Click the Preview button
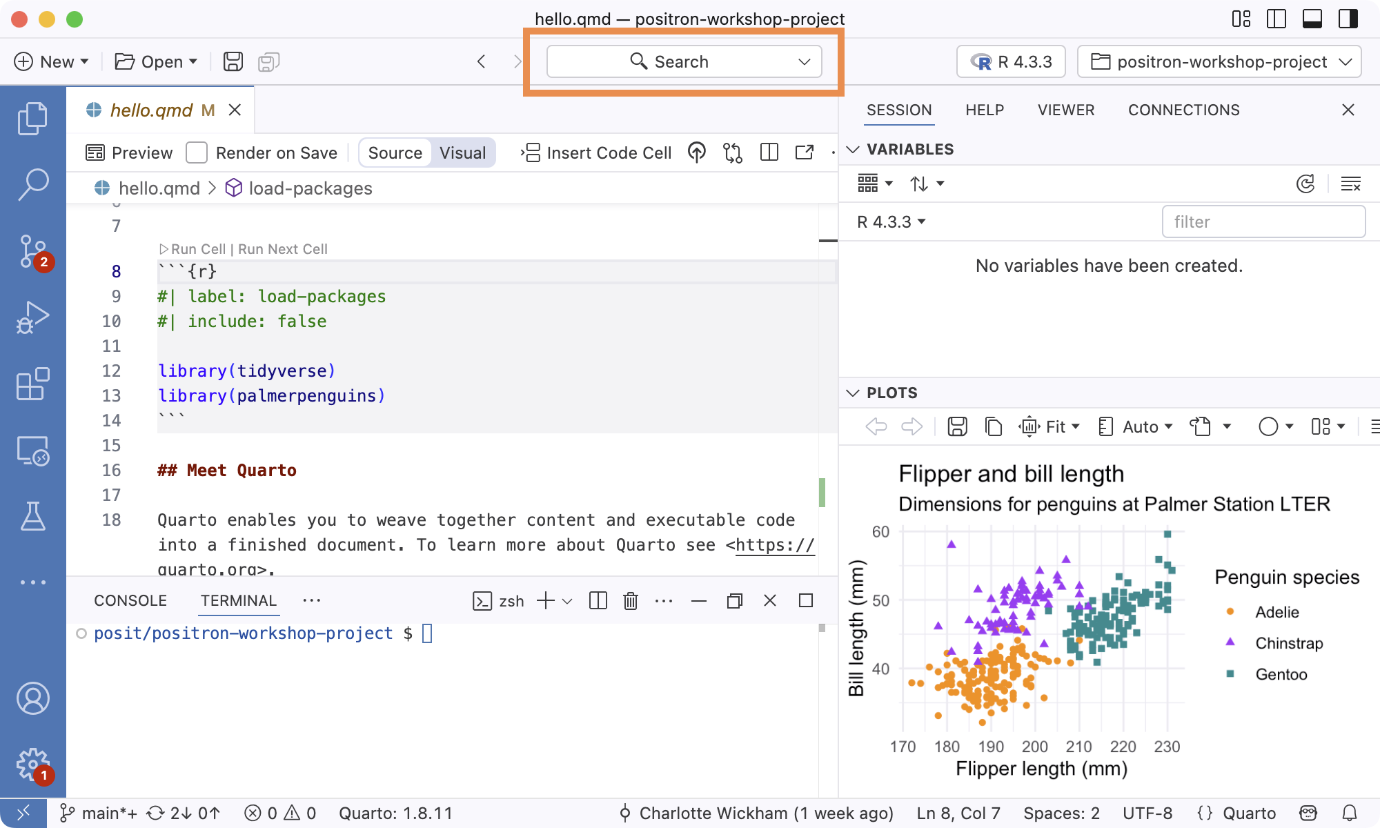This screenshot has width=1380, height=828. pos(129,152)
